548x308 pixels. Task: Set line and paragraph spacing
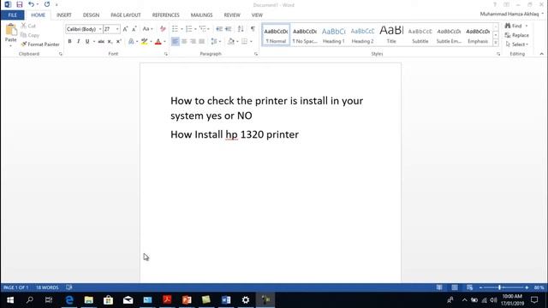(214, 42)
